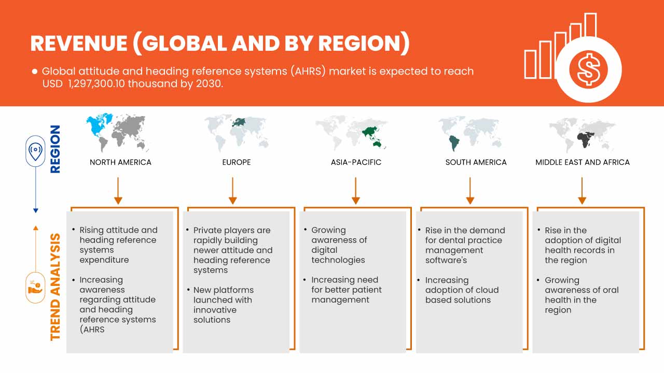664x373 pixels.
Task: Click the Revenue (Global and by Region) heading
Action: 220,44
